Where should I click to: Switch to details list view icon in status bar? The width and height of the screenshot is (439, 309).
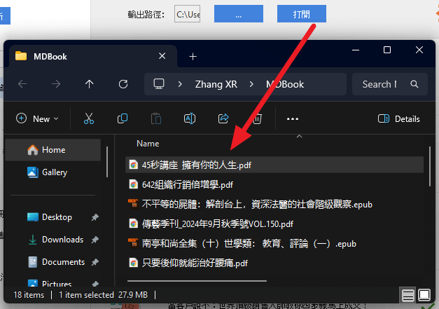coord(408,295)
